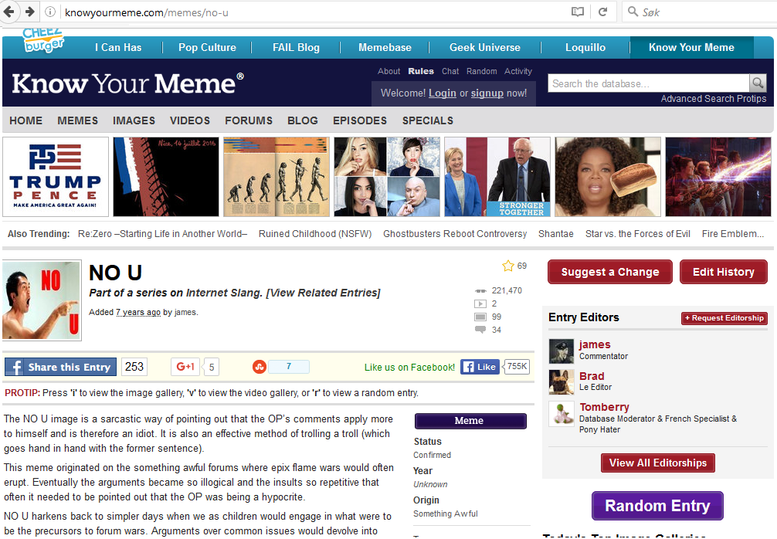The width and height of the screenshot is (777, 539).
Task: Open reader view icon in address bar
Action: click(577, 12)
